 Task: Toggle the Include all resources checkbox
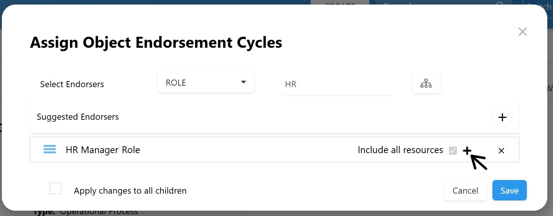click(x=453, y=150)
